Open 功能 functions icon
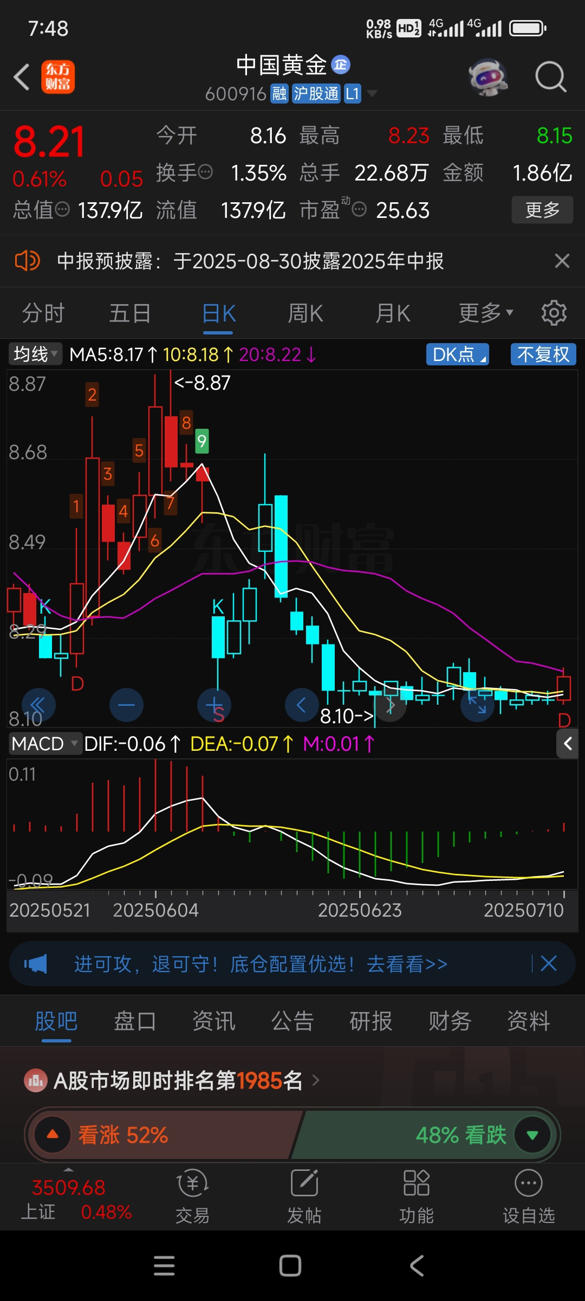The height and width of the screenshot is (1301, 585). 417,1197
